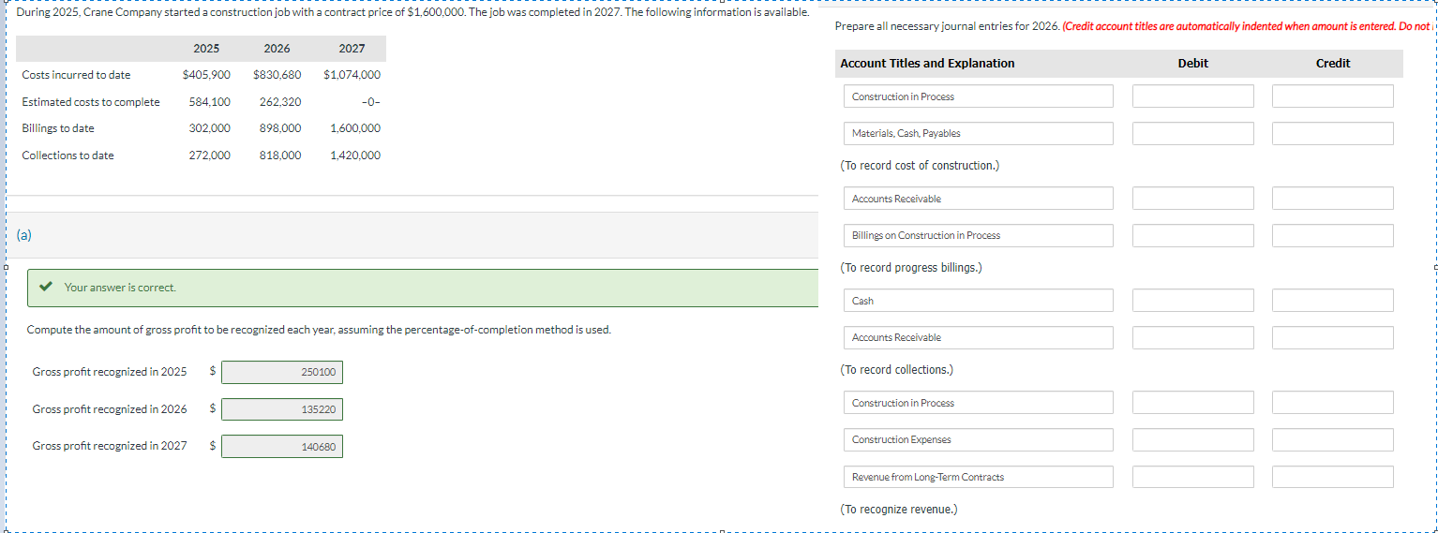Click the debit field beside Materials, Cash, Payables
The width and height of the screenshot is (1438, 533).
coord(1192,133)
